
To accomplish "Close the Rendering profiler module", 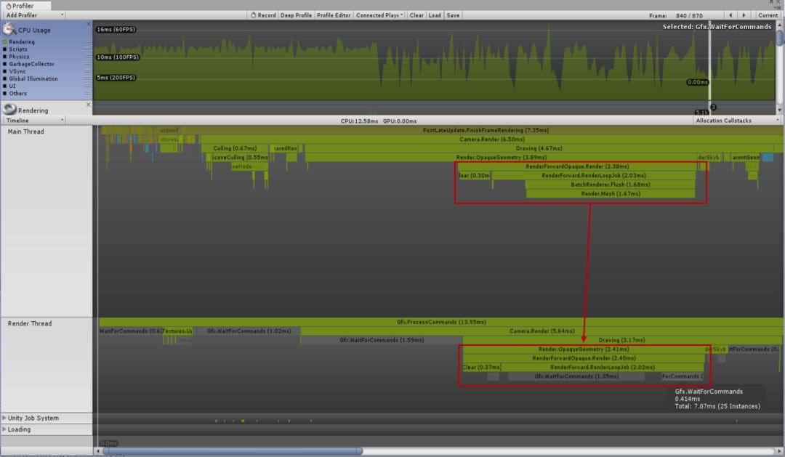I will pyautogui.click(x=88, y=105).
